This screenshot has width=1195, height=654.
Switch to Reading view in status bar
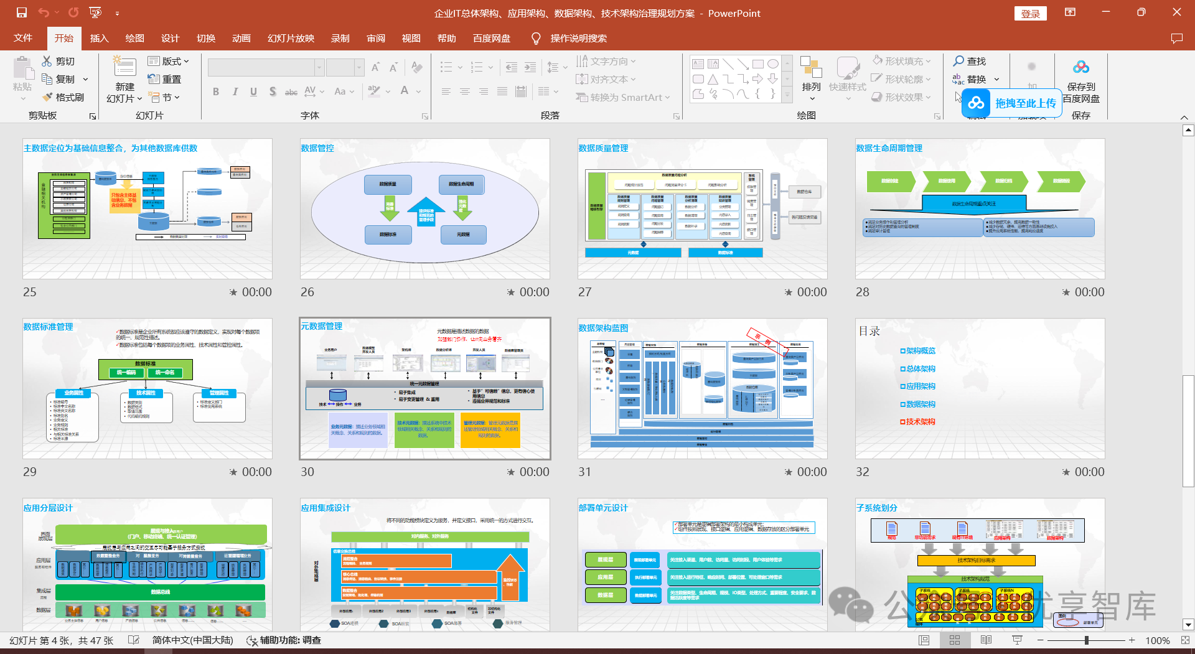tap(986, 640)
